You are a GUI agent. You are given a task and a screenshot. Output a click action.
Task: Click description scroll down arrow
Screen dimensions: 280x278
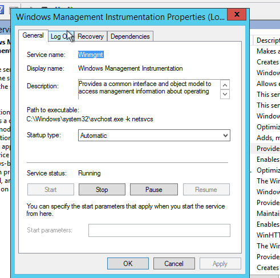point(225,94)
